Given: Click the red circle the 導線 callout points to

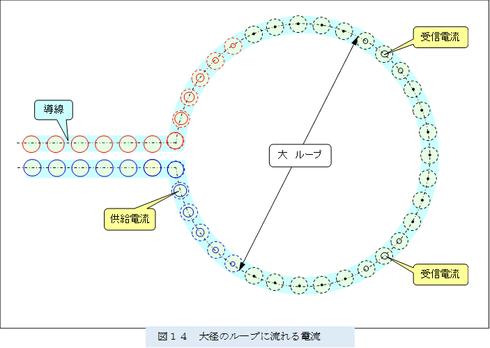Looking at the screenshot, I should pyautogui.click(x=78, y=143).
